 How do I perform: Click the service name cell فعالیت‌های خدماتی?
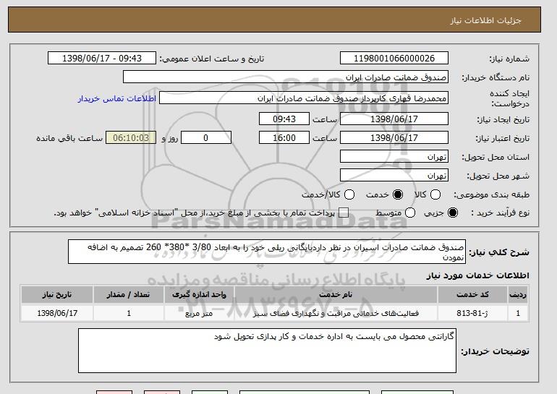336,313
